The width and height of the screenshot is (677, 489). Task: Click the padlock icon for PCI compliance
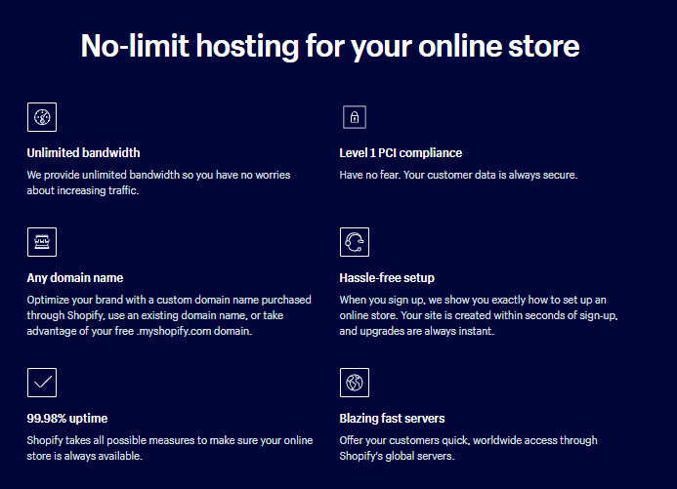tap(354, 117)
